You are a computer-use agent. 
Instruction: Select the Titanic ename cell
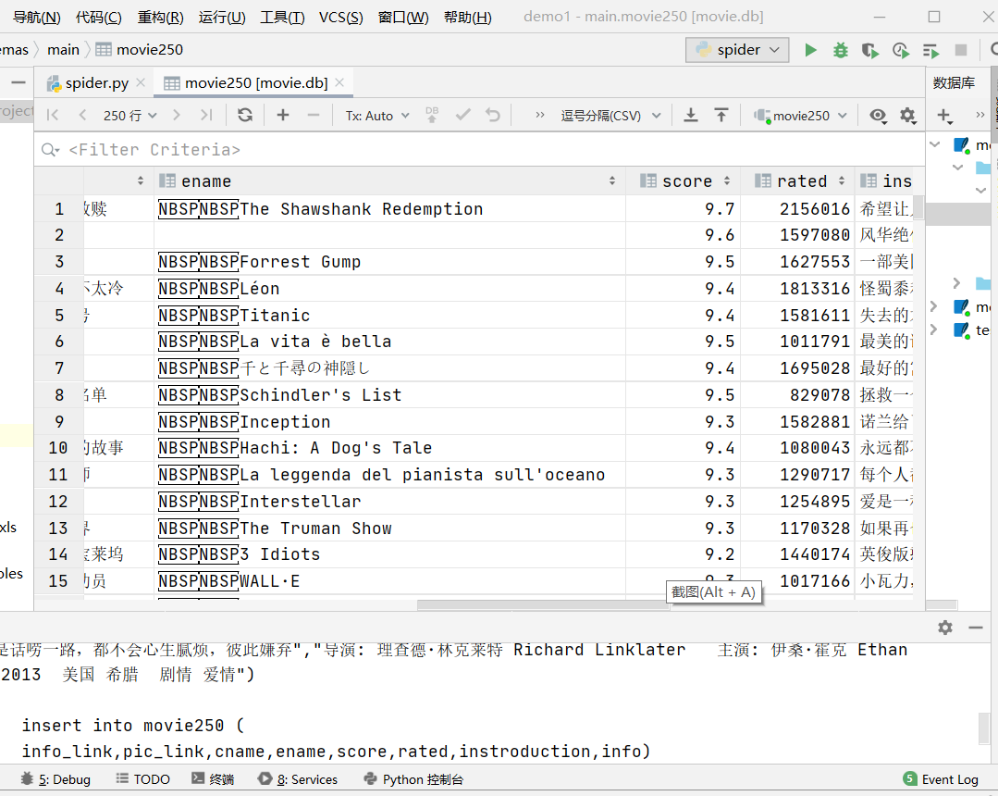[388, 316]
